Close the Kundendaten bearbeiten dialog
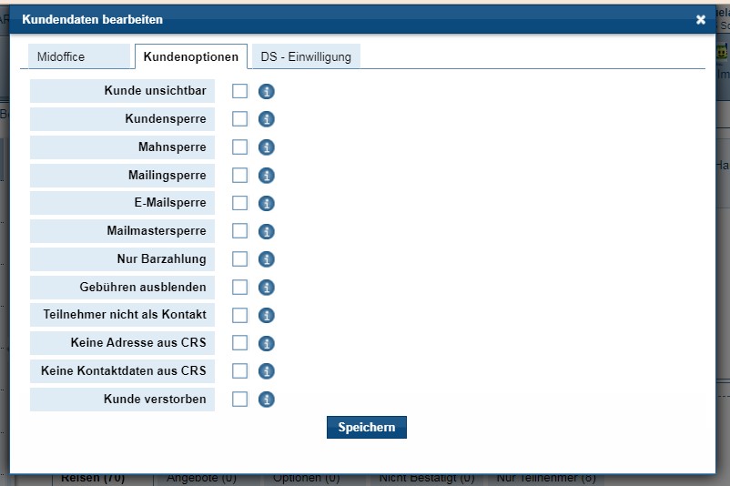The height and width of the screenshot is (486, 730). click(701, 19)
